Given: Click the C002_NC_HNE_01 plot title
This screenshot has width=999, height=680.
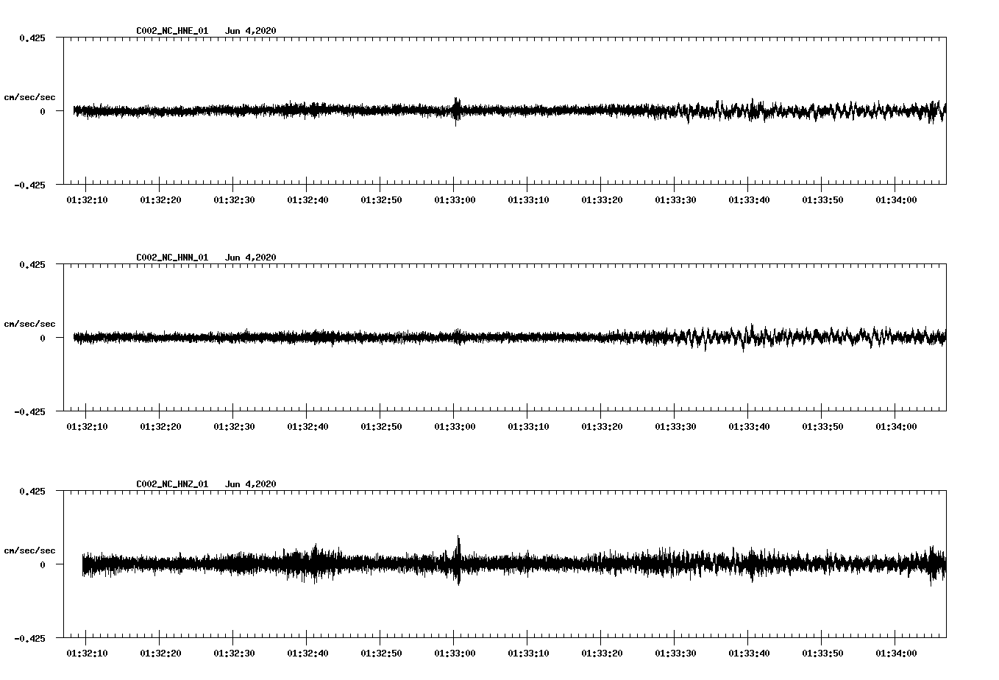Looking at the screenshot, I should pyautogui.click(x=172, y=31).
